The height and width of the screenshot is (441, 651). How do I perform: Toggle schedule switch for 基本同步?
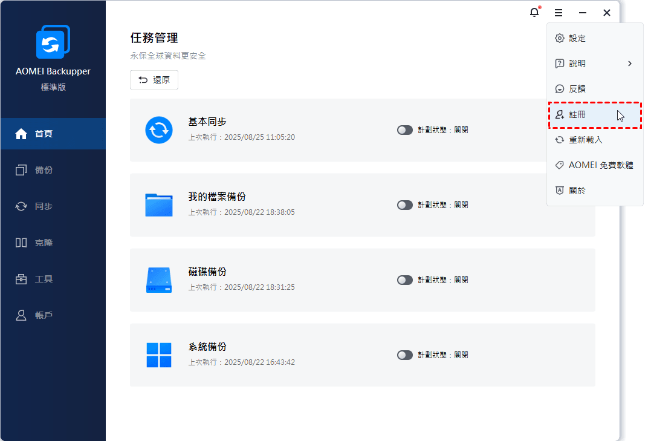click(405, 130)
